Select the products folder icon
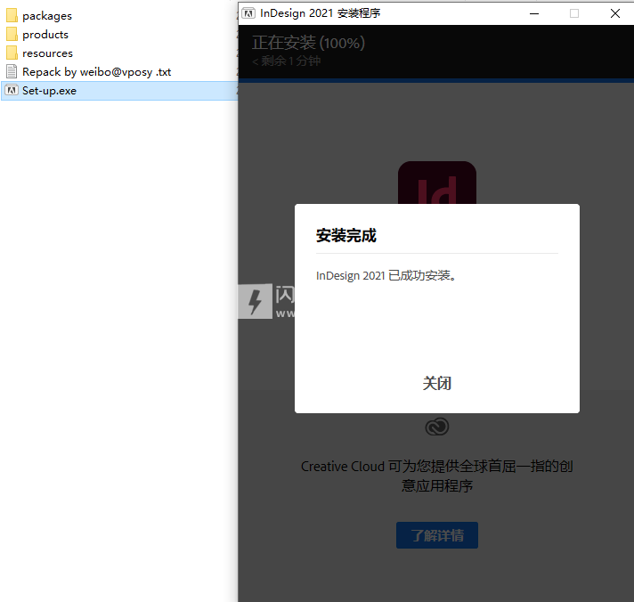 [12, 35]
